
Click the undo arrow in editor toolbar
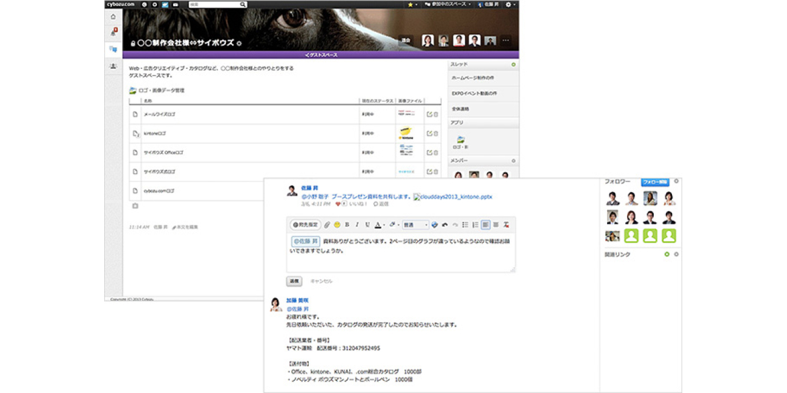[445, 225]
